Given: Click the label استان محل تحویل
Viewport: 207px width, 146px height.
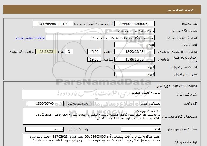Looking at the screenshot, I should point(184,67).
